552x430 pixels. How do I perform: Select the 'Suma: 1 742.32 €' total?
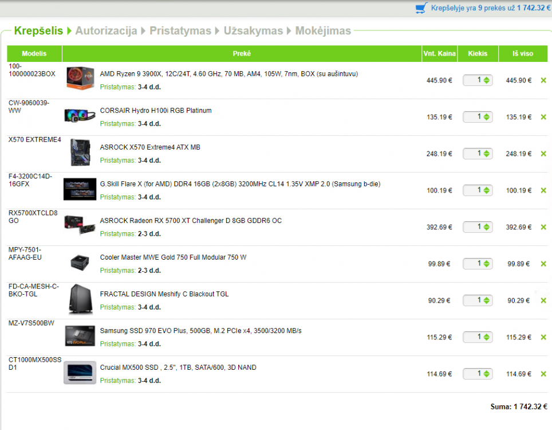(519, 406)
